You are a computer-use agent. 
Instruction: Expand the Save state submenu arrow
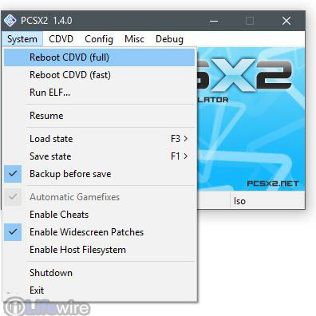(186, 156)
